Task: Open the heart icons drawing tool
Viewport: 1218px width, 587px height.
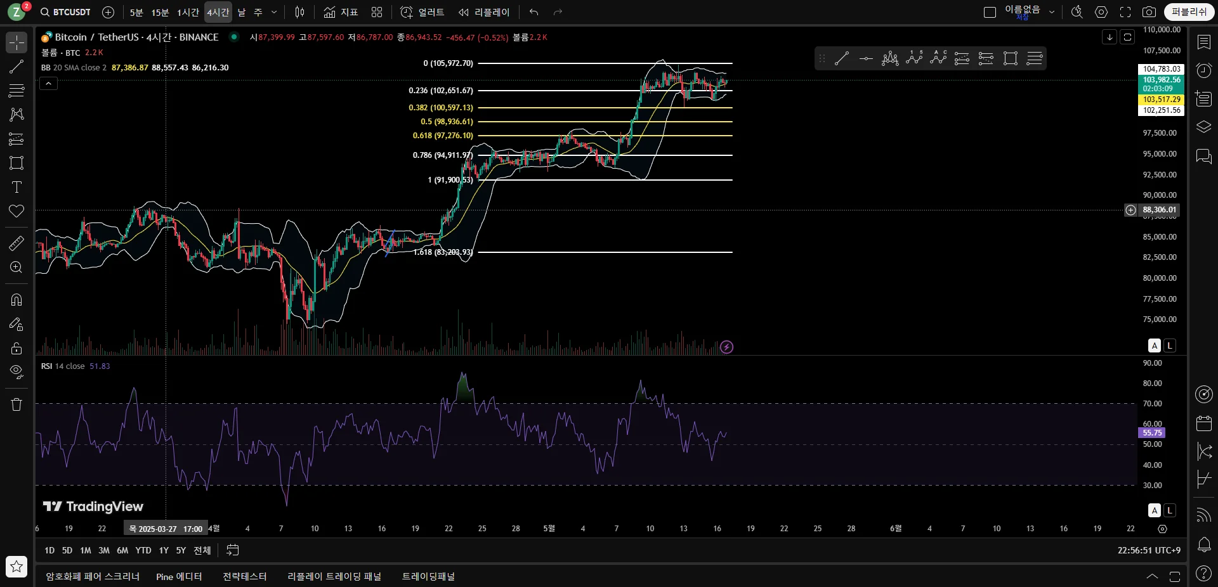Action: 16,211
